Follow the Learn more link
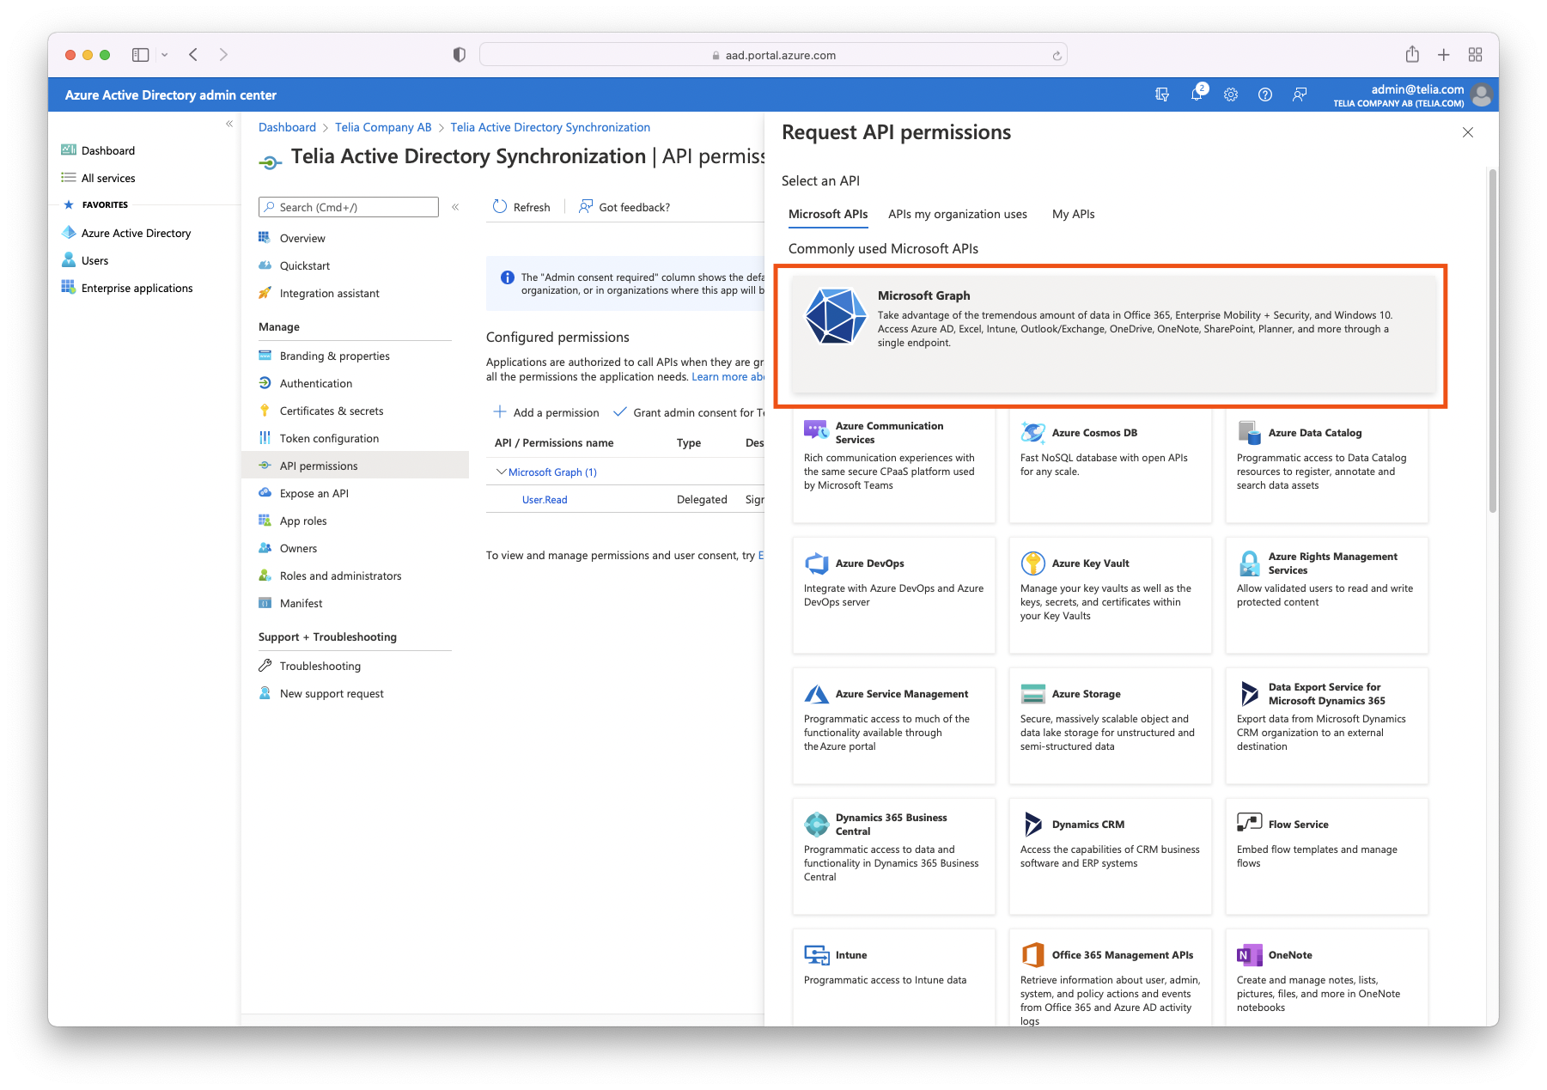 [x=728, y=376]
